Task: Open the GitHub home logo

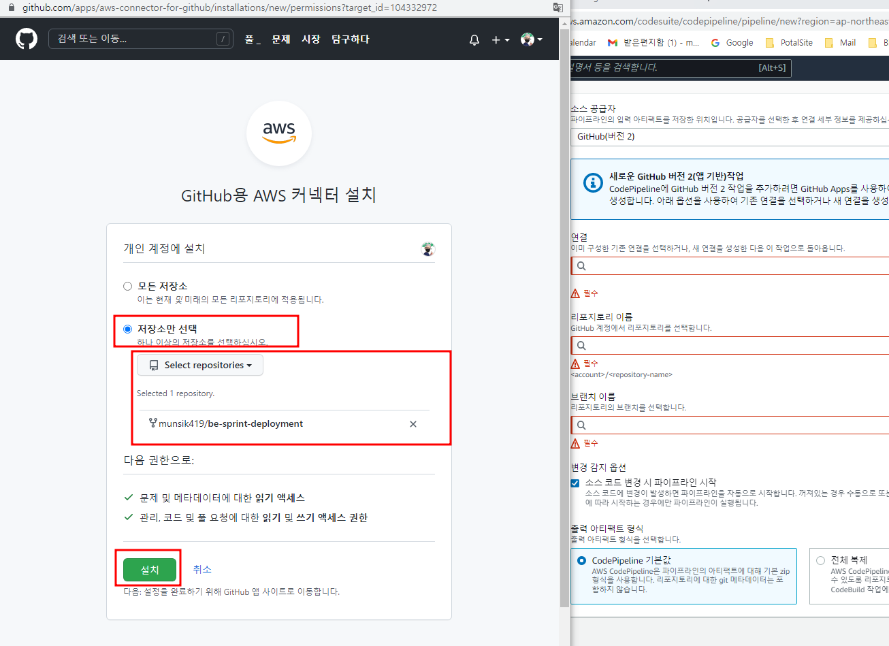Action: (x=27, y=39)
